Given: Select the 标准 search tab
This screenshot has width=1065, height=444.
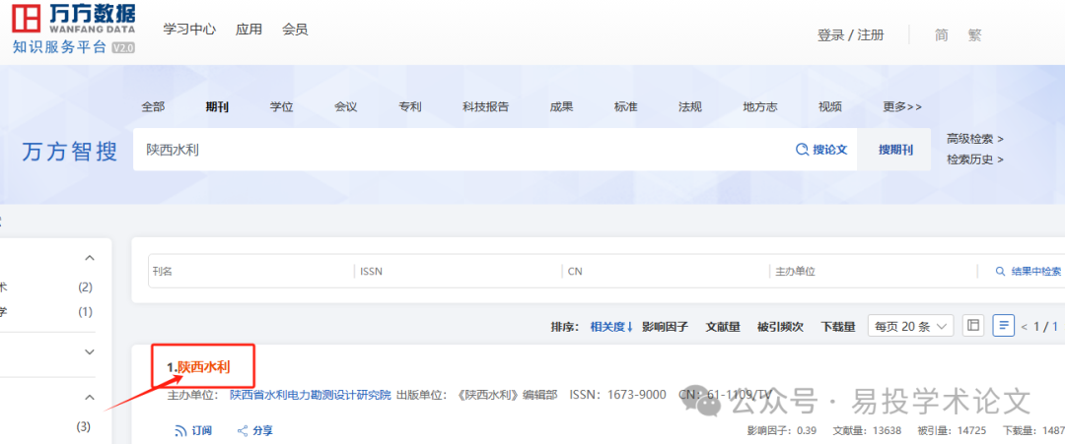Looking at the screenshot, I should (625, 106).
